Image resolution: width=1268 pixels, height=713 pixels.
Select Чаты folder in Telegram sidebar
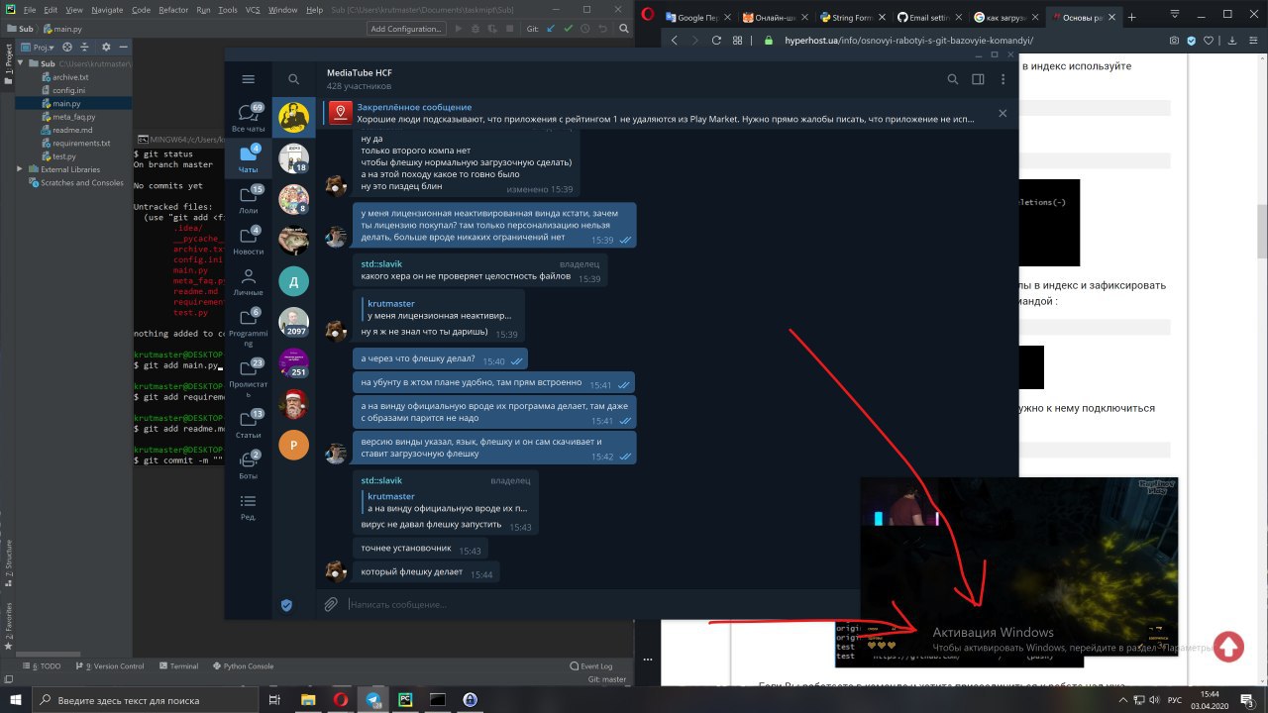click(248, 160)
